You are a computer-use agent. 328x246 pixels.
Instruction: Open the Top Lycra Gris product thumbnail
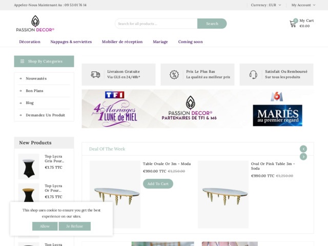pyautogui.click(x=29, y=167)
